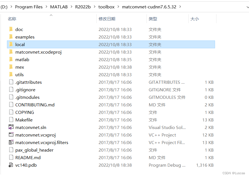Click the (D:) drive breadcrumb
Image resolution: width=249 pixels, height=177 pixels.
(4, 7)
